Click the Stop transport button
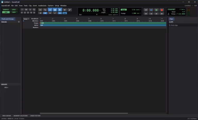This screenshot has width=198, height=120. click(151, 10)
